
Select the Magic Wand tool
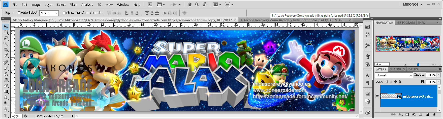tap(6, 44)
